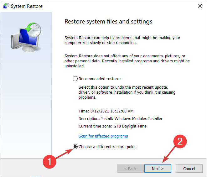207x177 pixels.
Task: Open the Scan for affected programs link
Action: (x=103, y=136)
